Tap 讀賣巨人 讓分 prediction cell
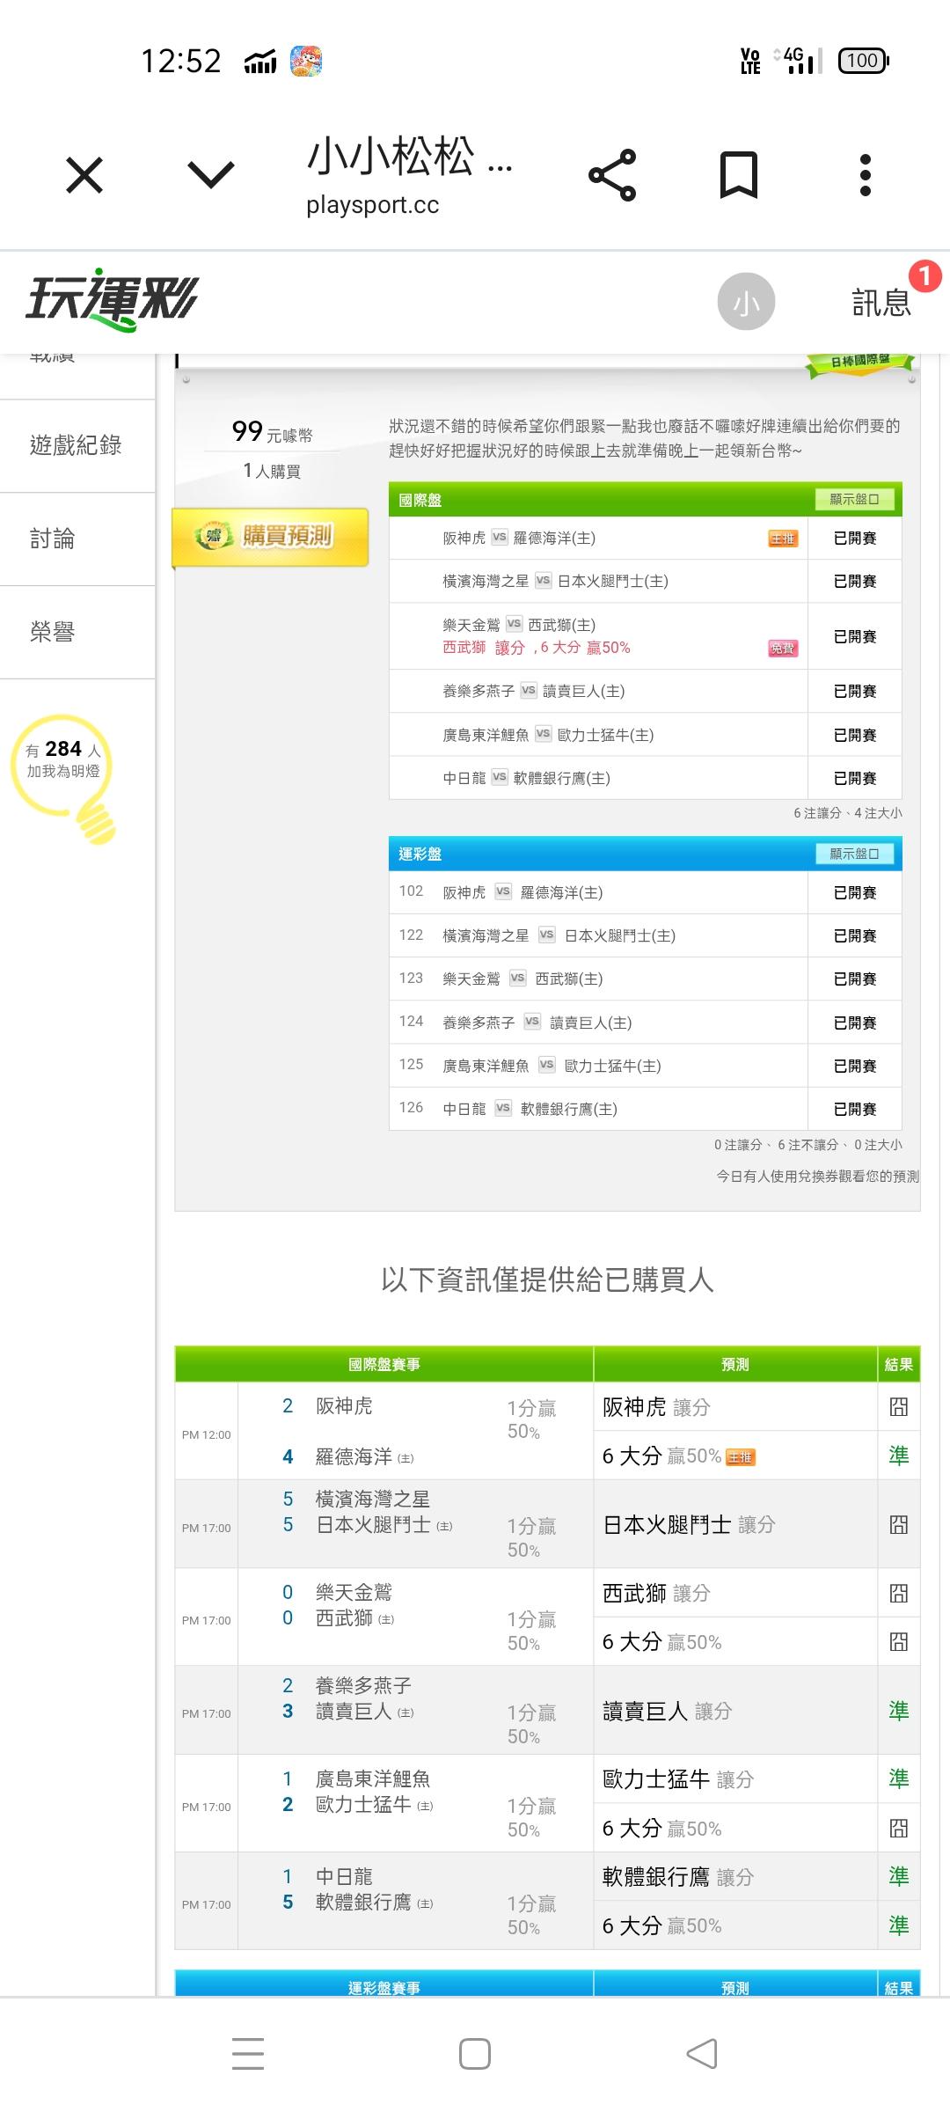Viewport: 950px width, 2112px height. click(735, 1711)
